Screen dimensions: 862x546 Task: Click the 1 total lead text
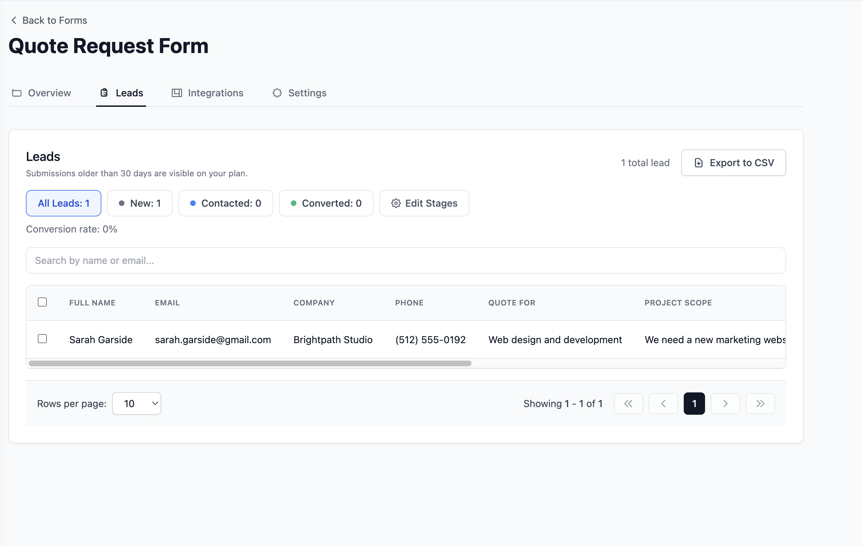coord(645,163)
